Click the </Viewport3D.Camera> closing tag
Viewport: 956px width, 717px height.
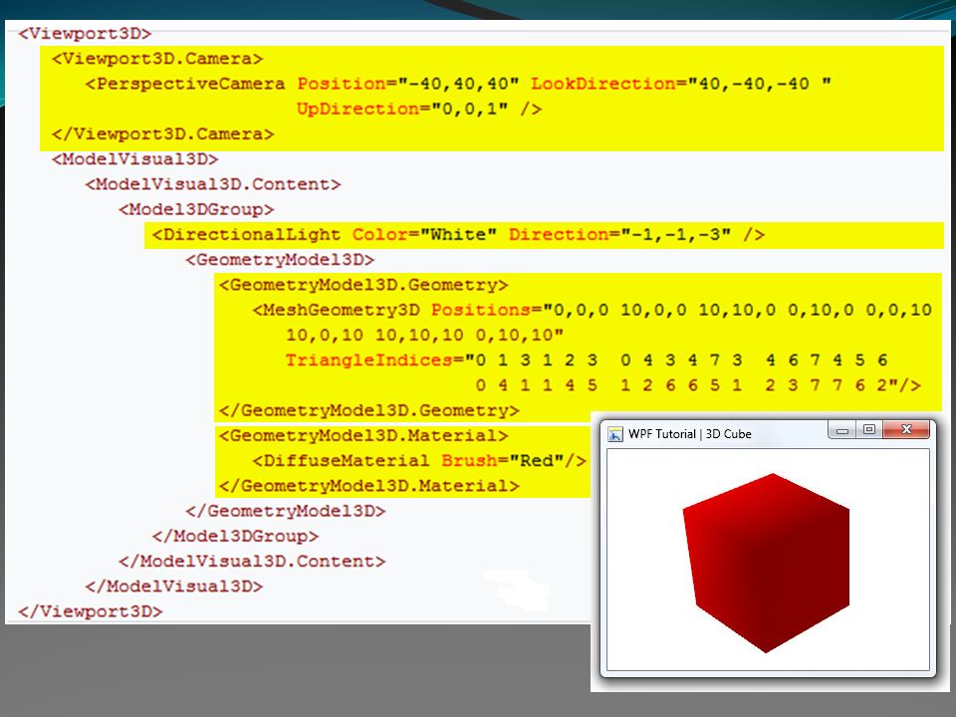point(162,134)
